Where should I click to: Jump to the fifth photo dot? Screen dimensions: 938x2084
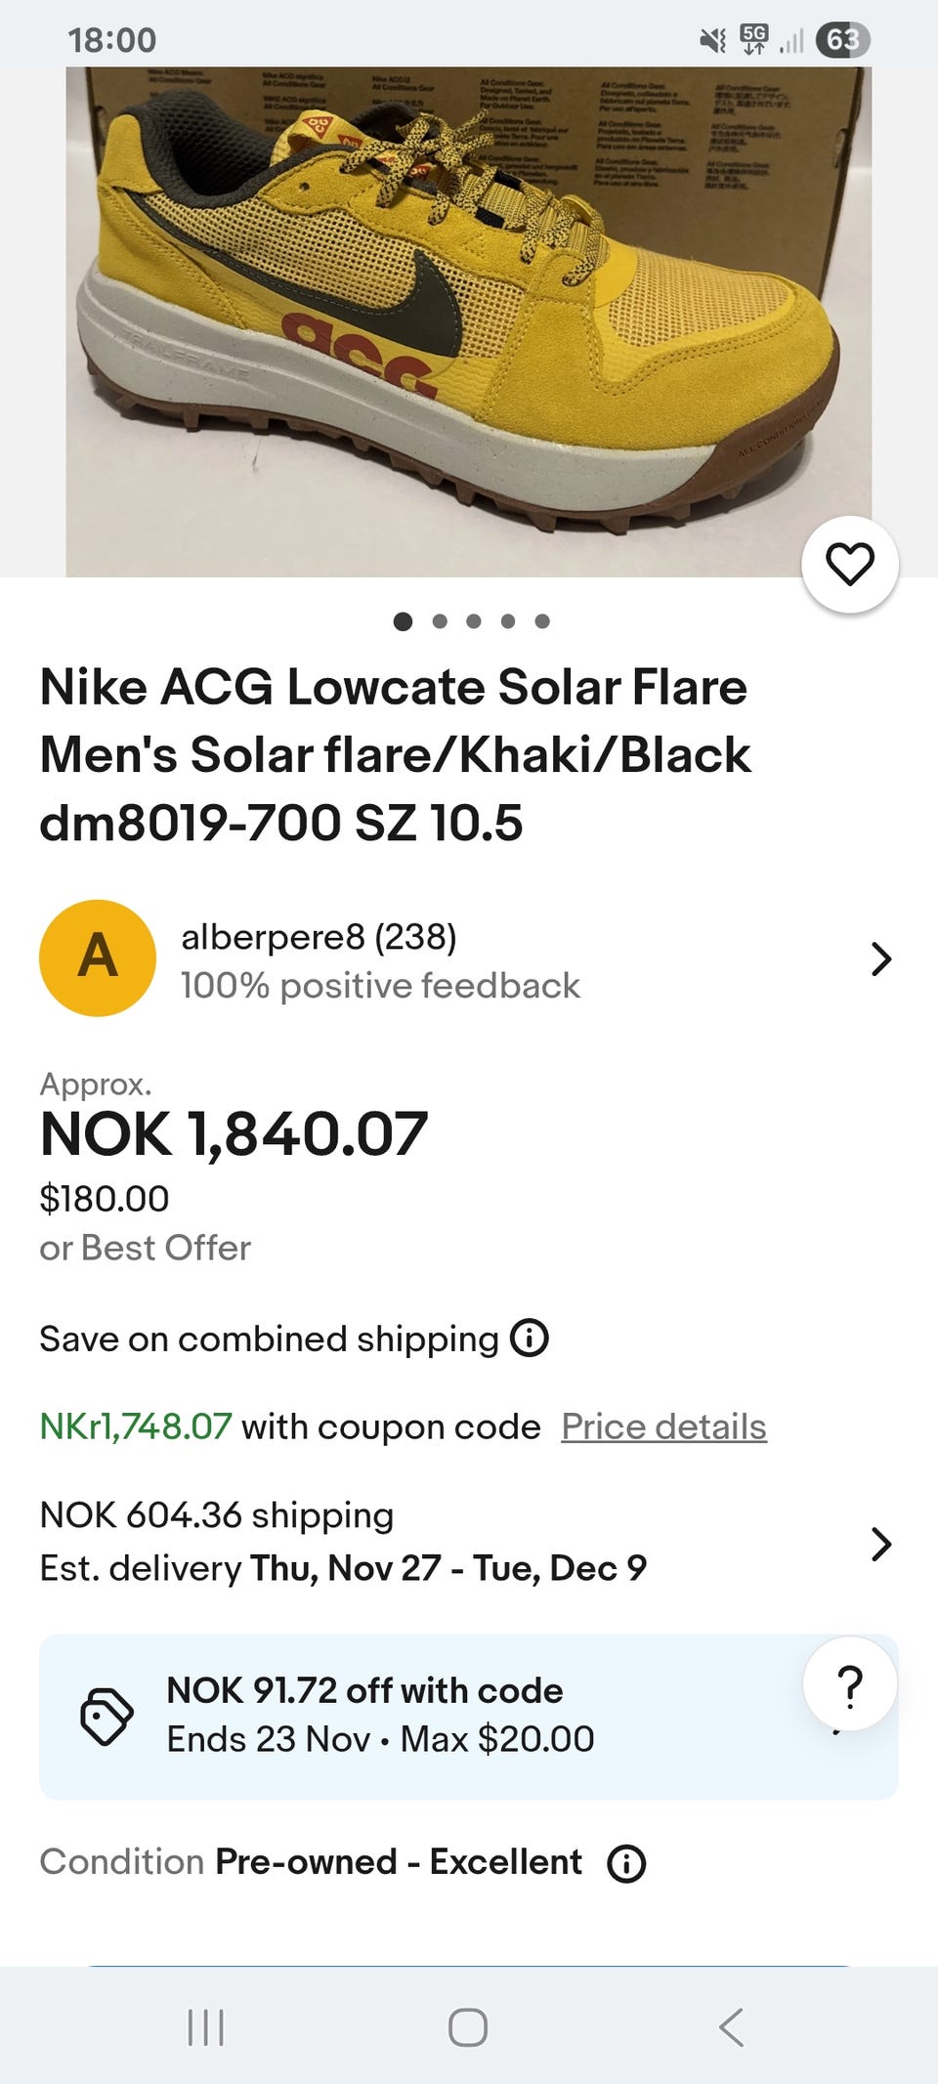pos(542,621)
